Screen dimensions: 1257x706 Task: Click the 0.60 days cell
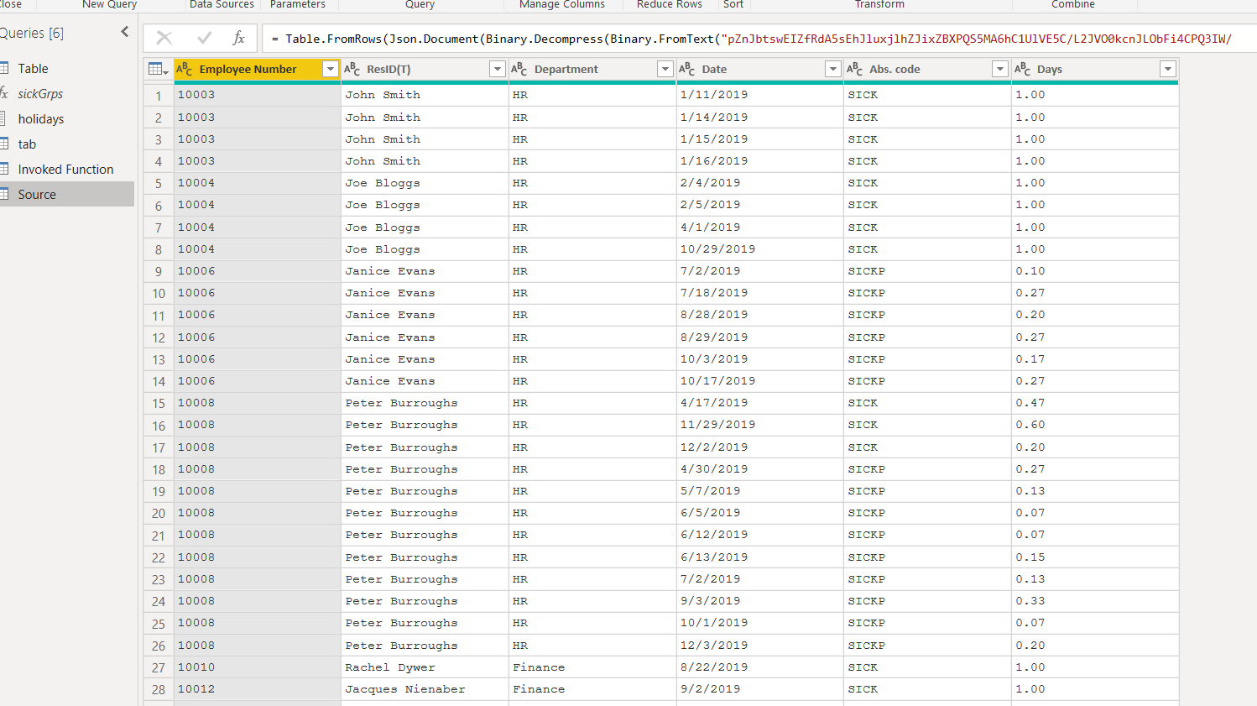(x=1095, y=425)
